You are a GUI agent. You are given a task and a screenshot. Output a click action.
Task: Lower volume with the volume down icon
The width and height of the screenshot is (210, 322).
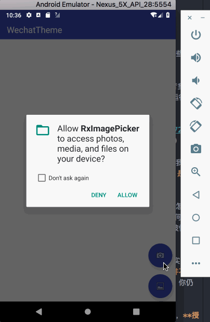(196, 81)
